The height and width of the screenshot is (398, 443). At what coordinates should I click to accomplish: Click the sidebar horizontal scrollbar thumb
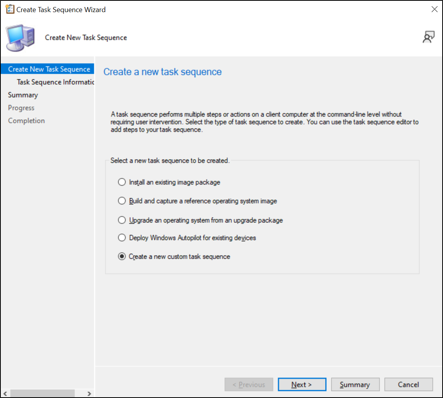43,393
